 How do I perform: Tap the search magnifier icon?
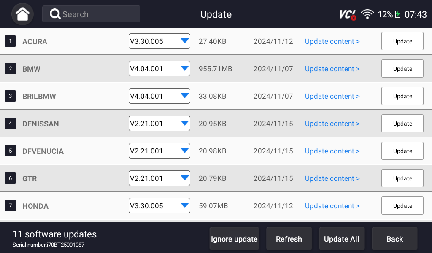pos(55,14)
